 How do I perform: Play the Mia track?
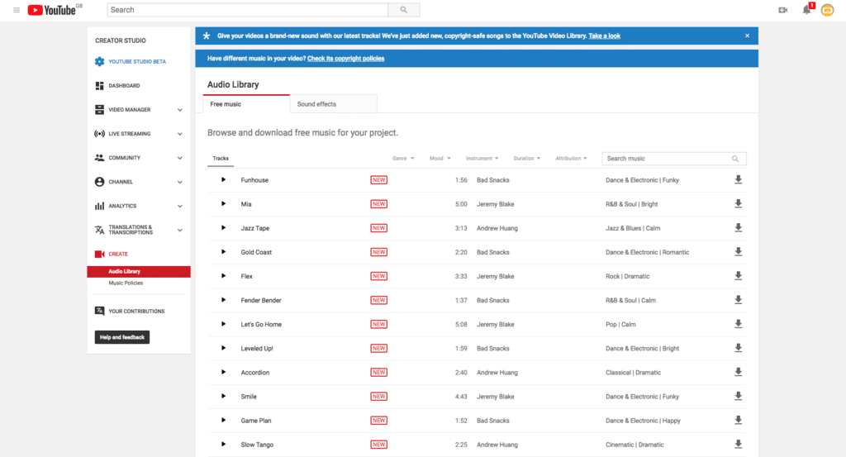tap(223, 204)
